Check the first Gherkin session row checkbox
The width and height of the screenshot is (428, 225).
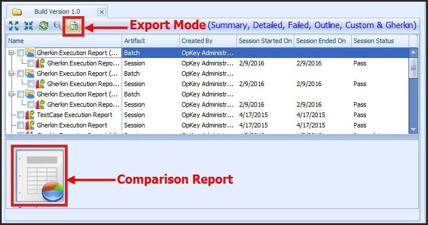pyautogui.click(x=31, y=63)
